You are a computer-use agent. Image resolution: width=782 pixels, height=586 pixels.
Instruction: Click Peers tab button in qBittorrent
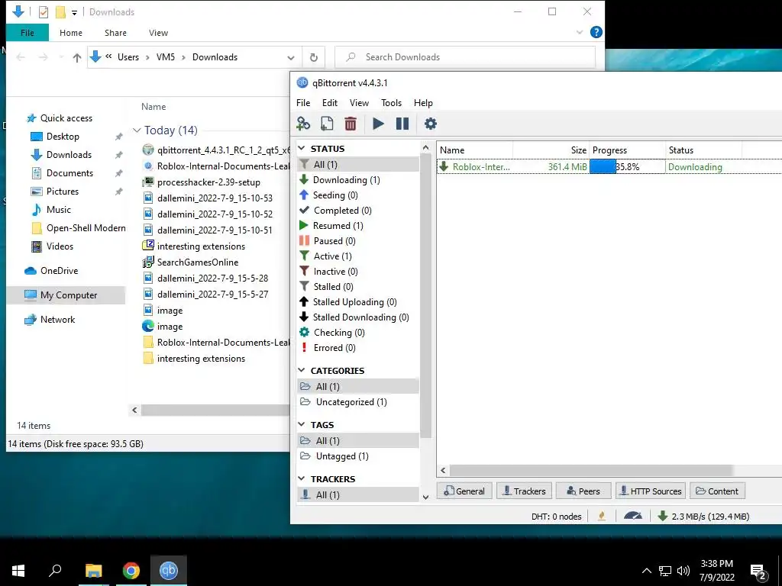(x=583, y=491)
